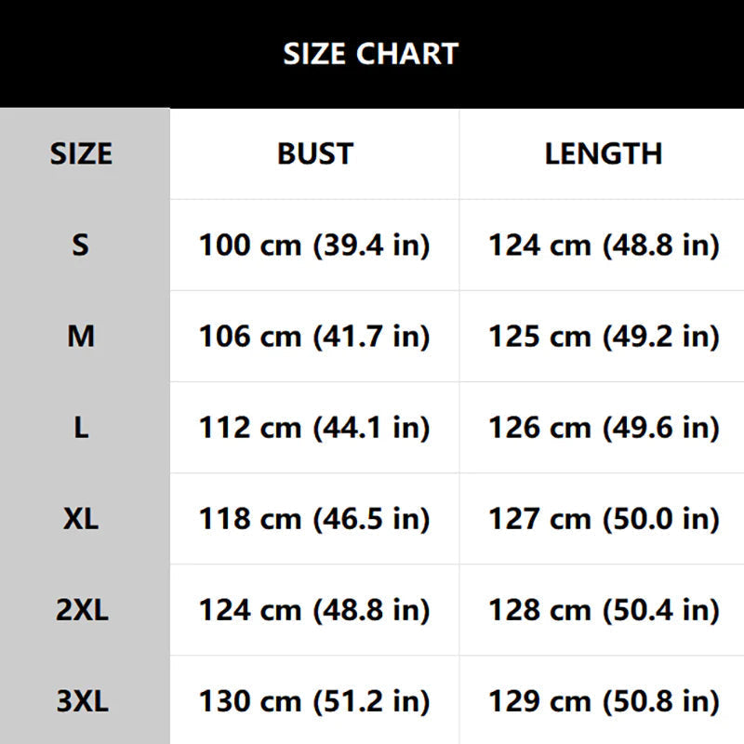Image resolution: width=744 pixels, height=744 pixels.
Task: Click the M size row label
Action: click(81, 337)
